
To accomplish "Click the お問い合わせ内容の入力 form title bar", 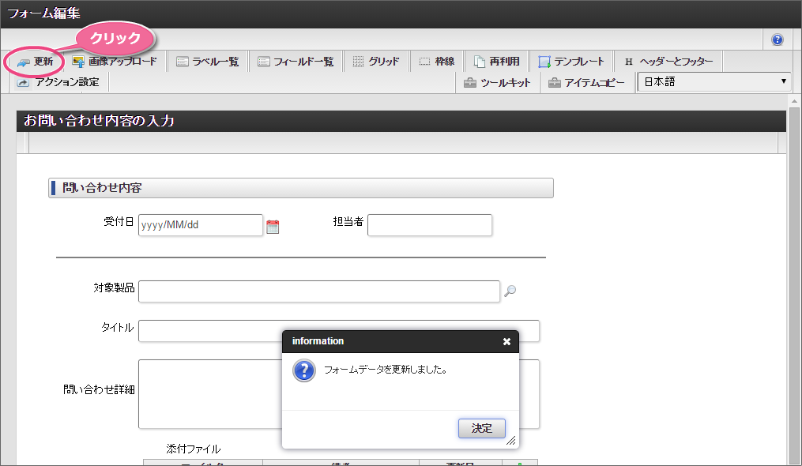I will 401,121.
